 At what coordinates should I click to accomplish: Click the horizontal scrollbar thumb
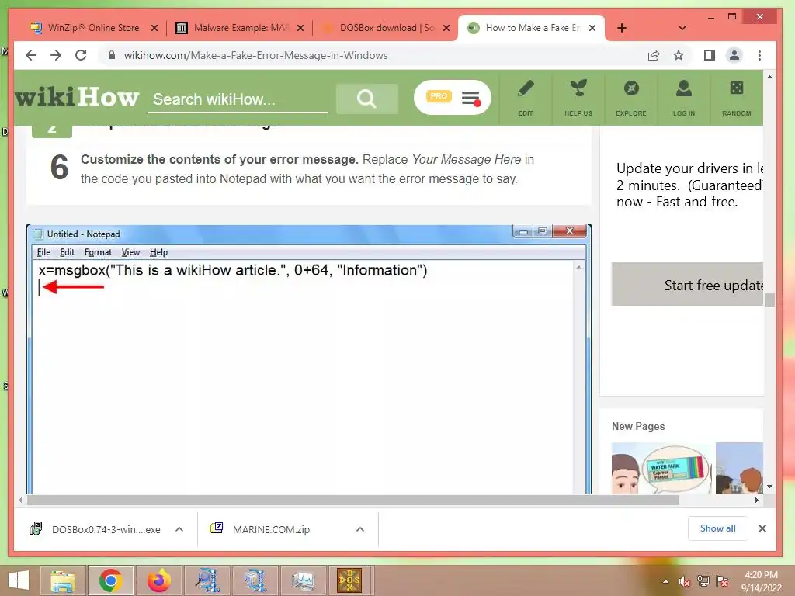(x=353, y=501)
